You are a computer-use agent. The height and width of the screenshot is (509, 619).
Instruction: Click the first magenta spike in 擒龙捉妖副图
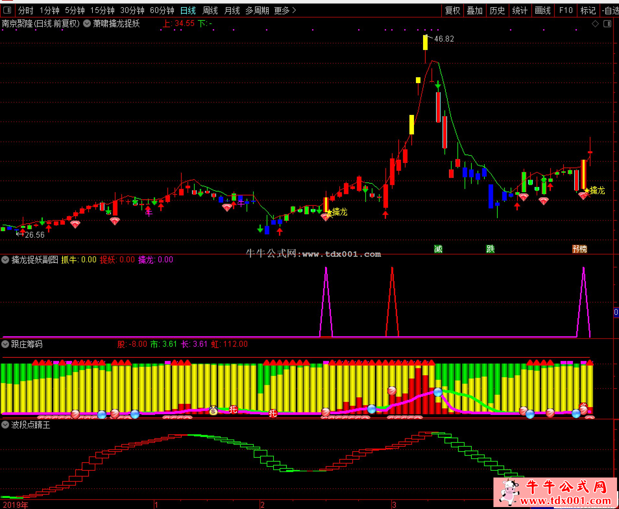click(326, 302)
